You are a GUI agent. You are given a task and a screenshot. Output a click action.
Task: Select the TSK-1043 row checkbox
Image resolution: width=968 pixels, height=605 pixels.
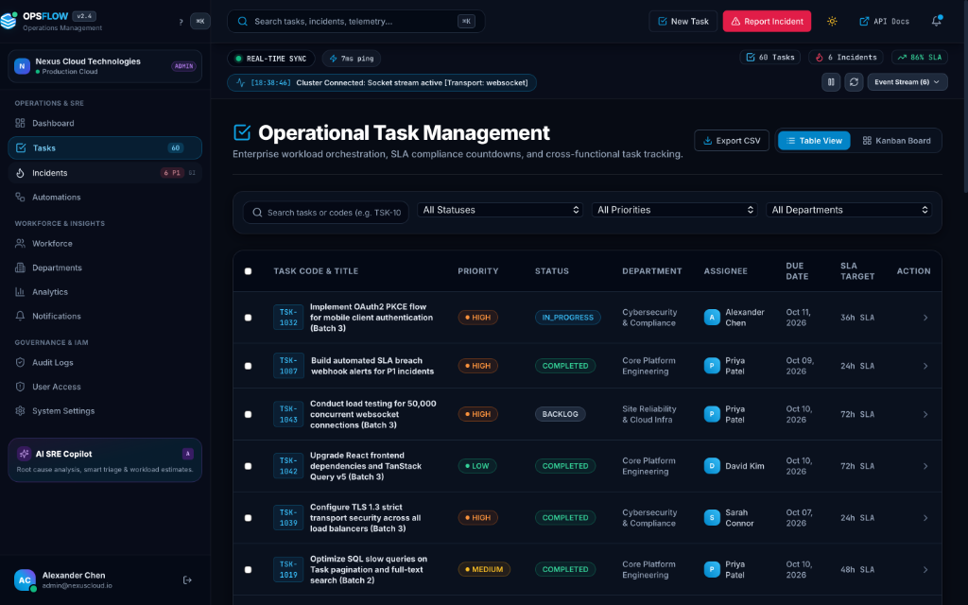(249, 414)
